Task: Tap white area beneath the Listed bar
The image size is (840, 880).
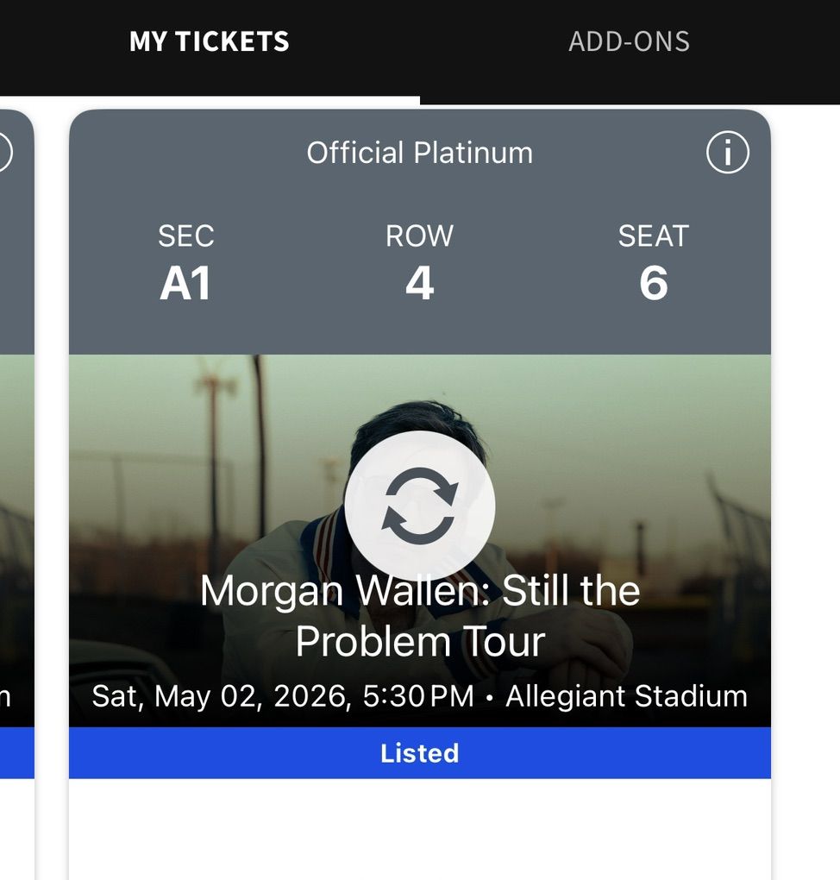Action: 419,830
